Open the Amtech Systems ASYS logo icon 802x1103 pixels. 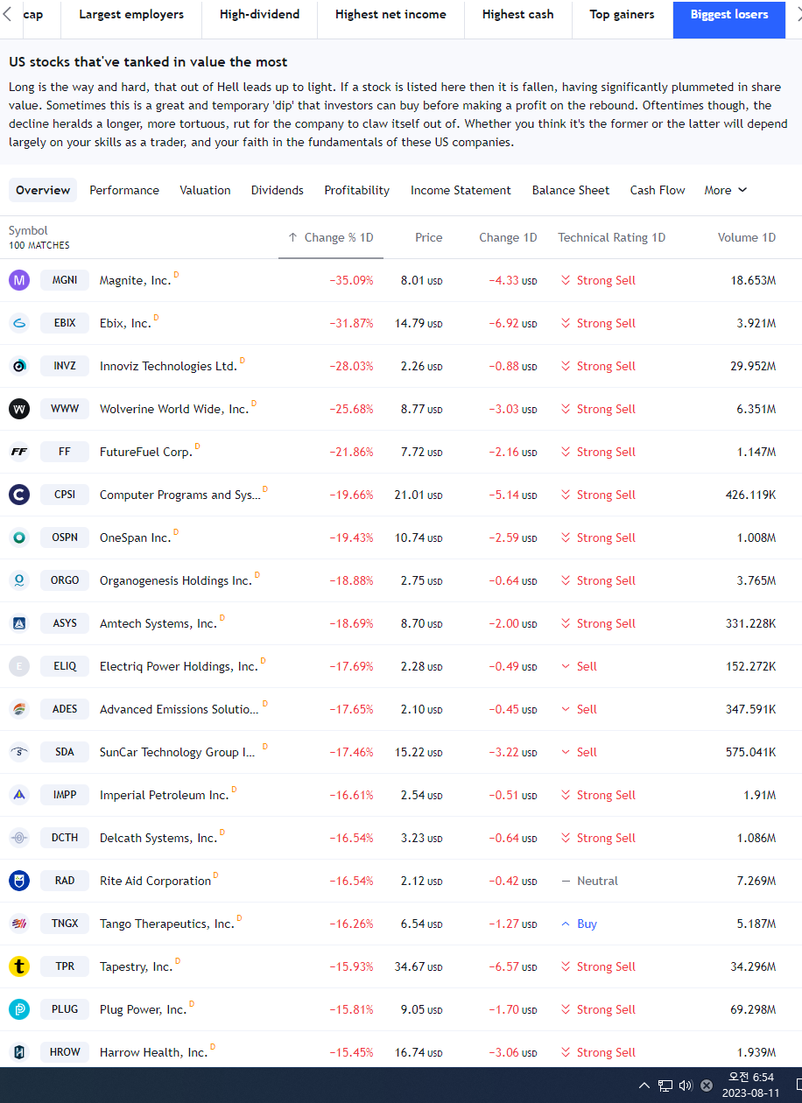[19, 623]
